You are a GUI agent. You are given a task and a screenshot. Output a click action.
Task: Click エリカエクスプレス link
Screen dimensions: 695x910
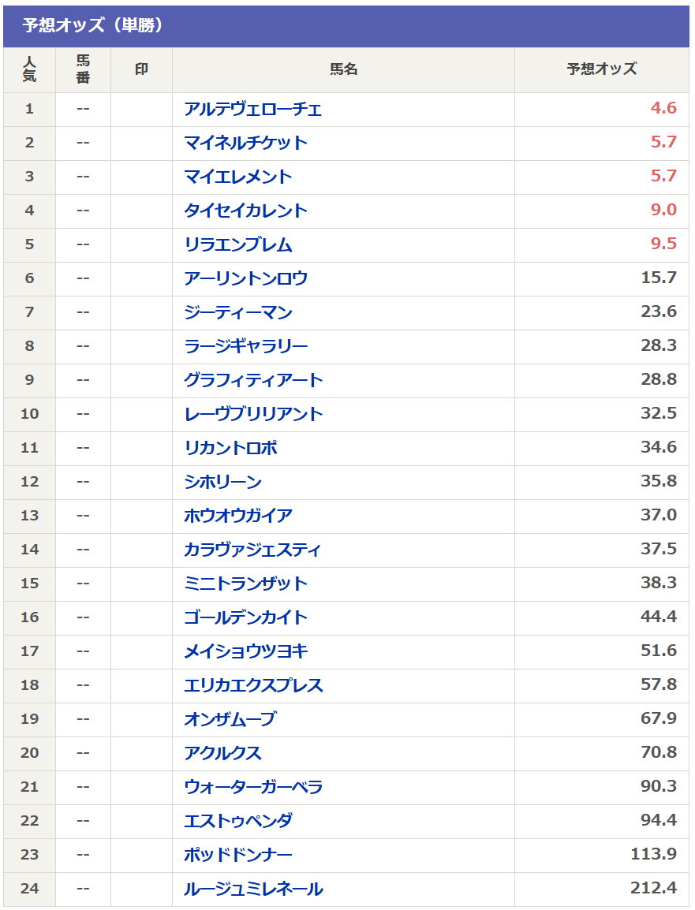click(253, 685)
